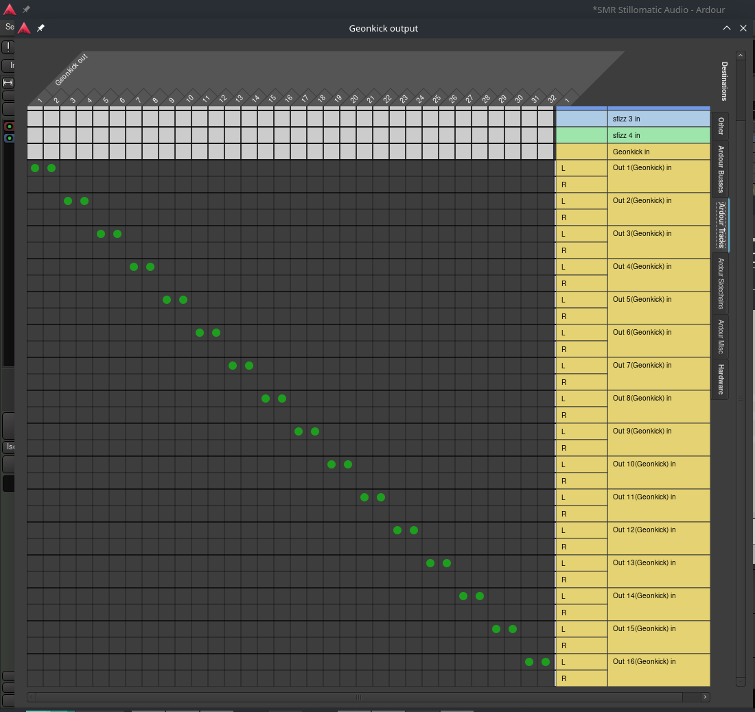Click the pin icon in Geonkick output titlebar
Viewport: 755px width, 712px height.
[40, 28]
